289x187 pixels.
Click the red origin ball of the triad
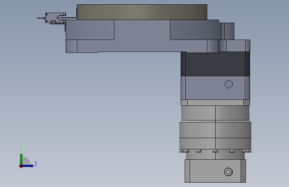(x=20, y=166)
